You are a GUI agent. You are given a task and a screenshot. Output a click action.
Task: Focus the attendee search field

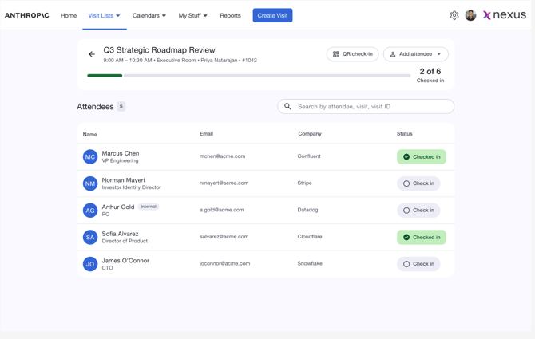click(x=366, y=106)
